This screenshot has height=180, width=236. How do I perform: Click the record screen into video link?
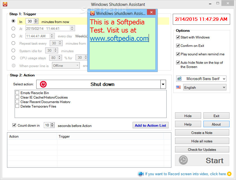pos(186,174)
